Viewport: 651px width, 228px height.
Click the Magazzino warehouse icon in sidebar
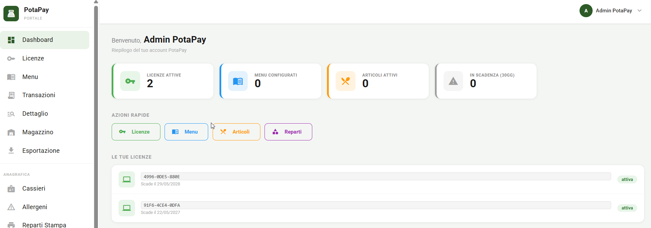point(11,132)
